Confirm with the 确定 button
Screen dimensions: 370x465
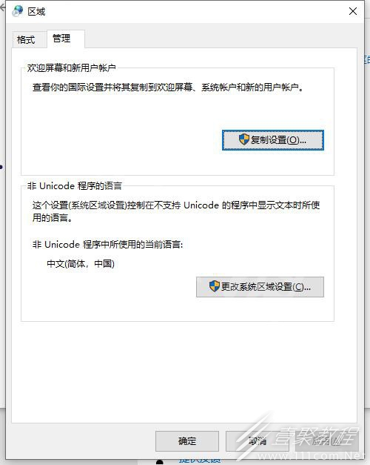tap(187, 441)
